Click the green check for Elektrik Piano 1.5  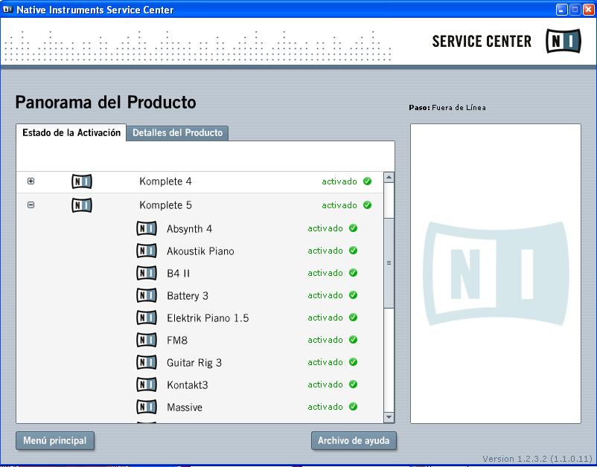354,318
